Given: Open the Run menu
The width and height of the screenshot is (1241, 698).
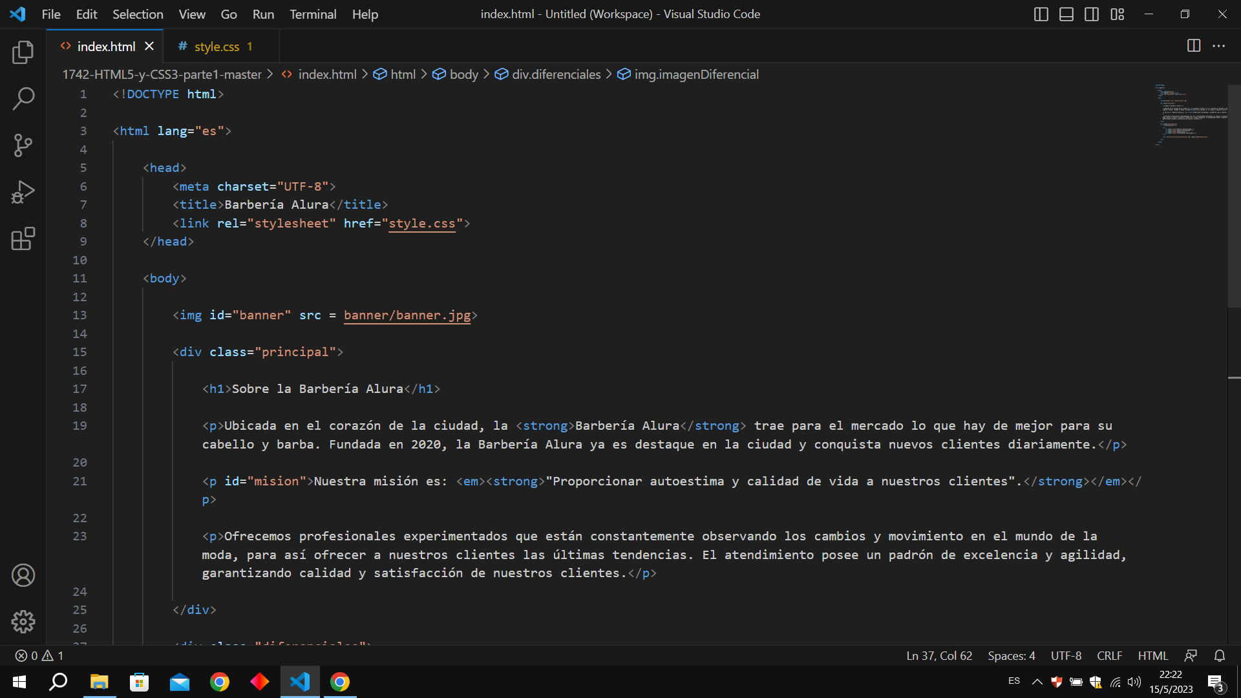Looking at the screenshot, I should 263,14.
